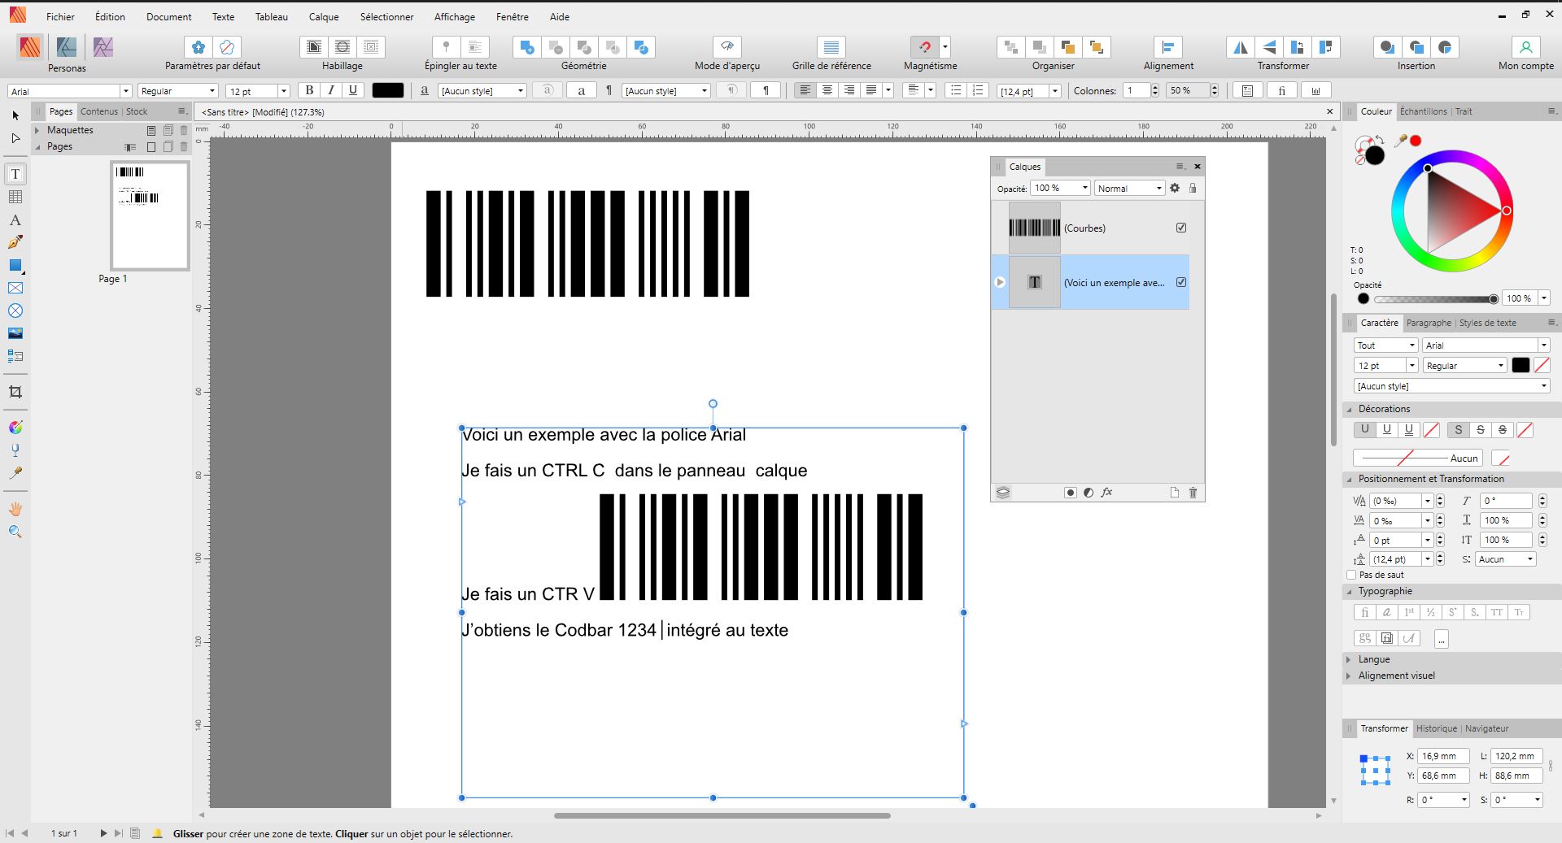Select the Picture Frame Rectangle tool

click(15, 288)
